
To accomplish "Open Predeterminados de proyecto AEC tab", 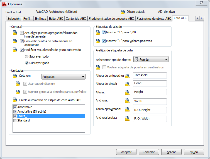I will pyautogui.click(x=111, y=19).
